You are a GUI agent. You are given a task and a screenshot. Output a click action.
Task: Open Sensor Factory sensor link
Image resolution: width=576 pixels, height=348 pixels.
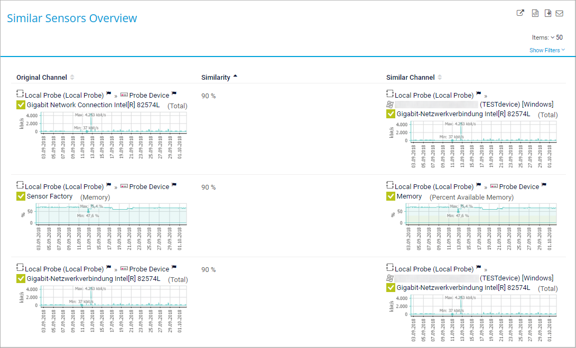tap(50, 196)
